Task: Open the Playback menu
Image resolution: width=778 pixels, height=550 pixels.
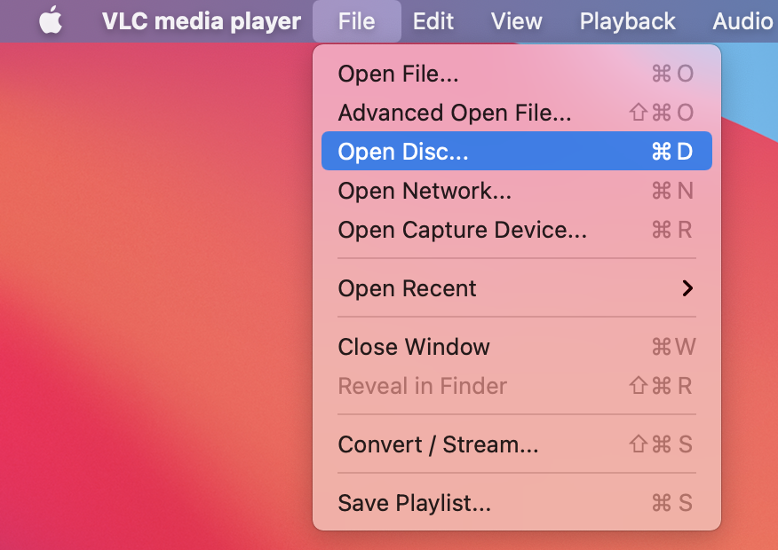Action: click(626, 20)
